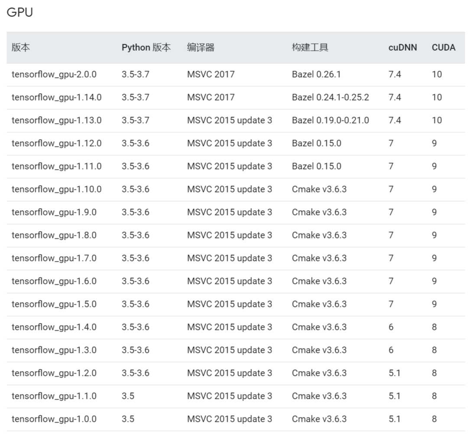Screen dimensions: 473x437
Task: Click MSVC 2015 update 3 in tensorflow_gpu-1.13.0 row
Action: click(230, 121)
